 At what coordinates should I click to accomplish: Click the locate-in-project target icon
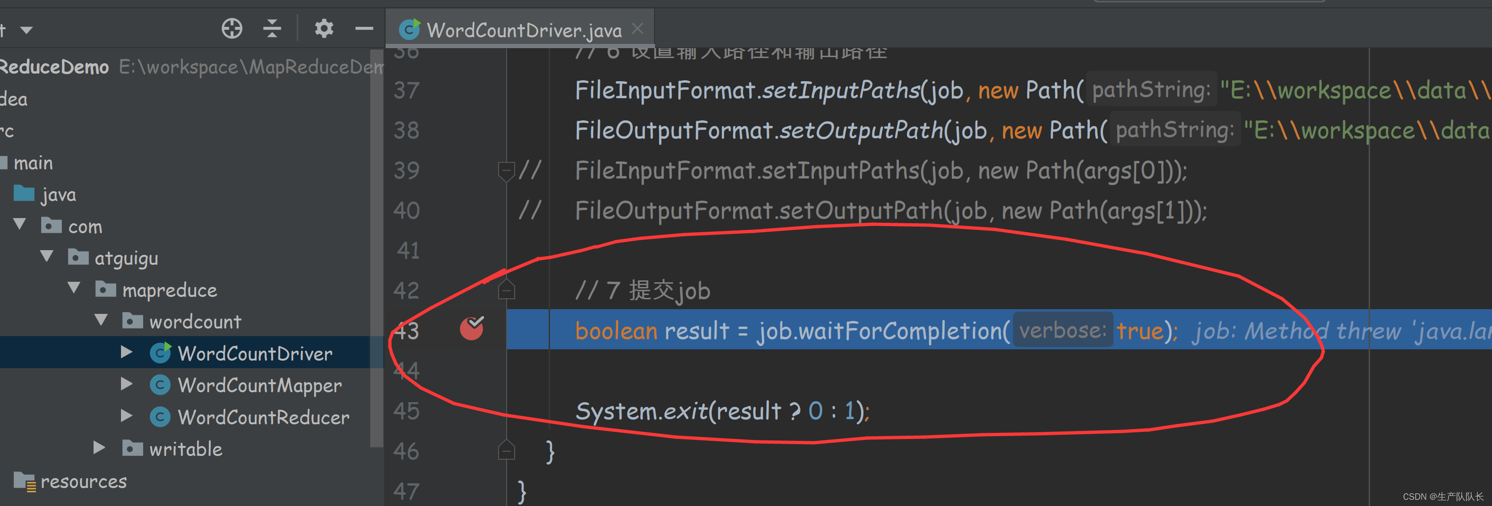[x=232, y=28]
